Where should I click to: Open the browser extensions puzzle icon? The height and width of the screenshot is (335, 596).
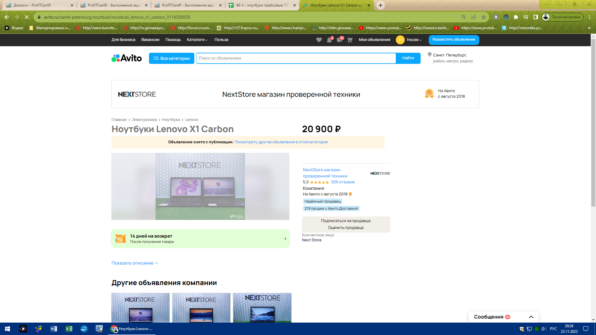[516, 17]
